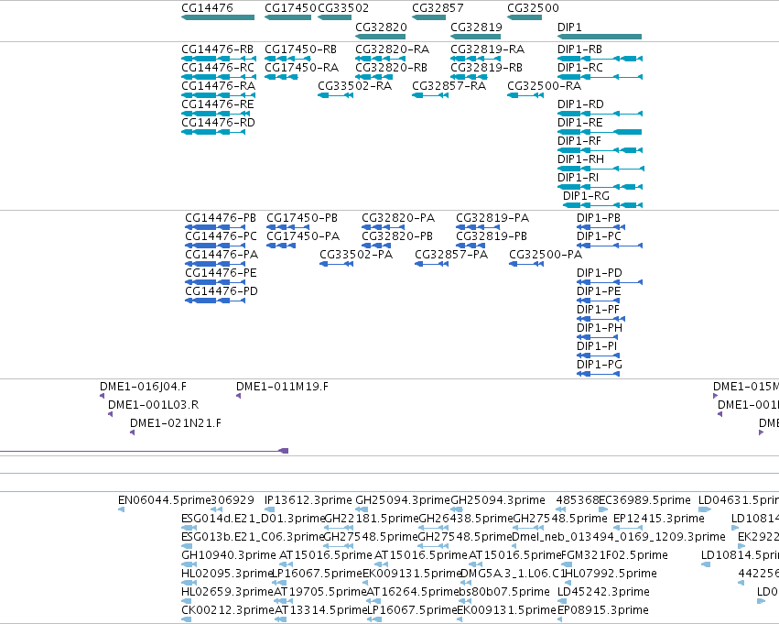Click the long purple BAC clone line

(x=144, y=451)
